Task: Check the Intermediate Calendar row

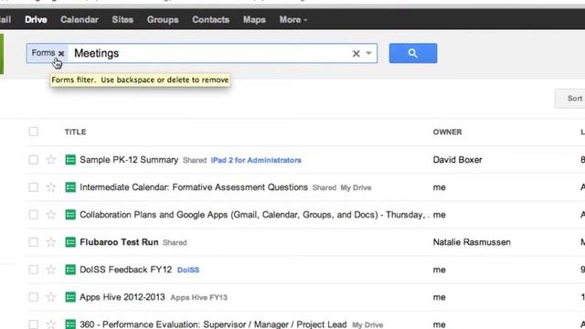Action: coord(33,187)
